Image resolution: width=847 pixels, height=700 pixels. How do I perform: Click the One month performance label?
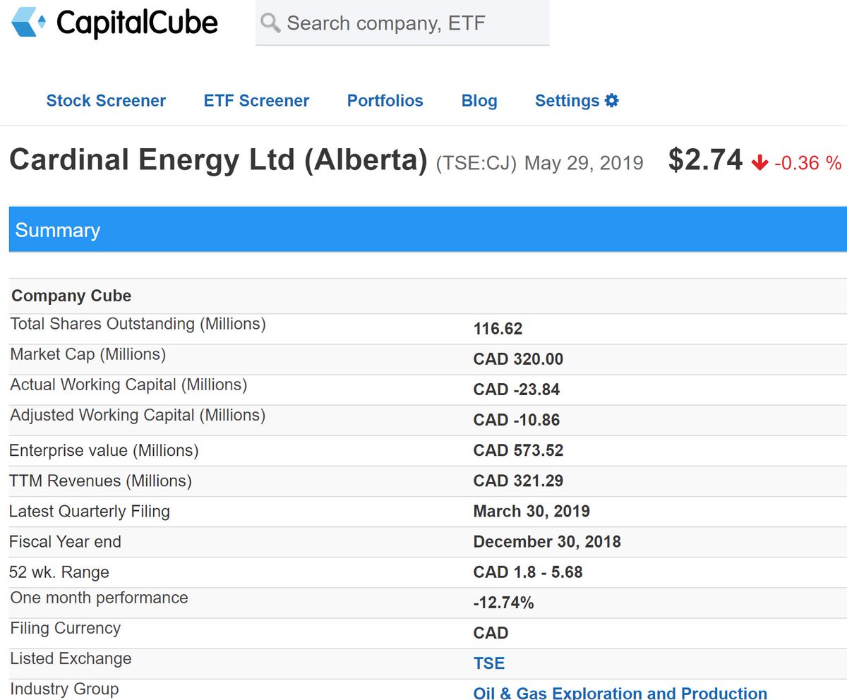coord(99,598)
